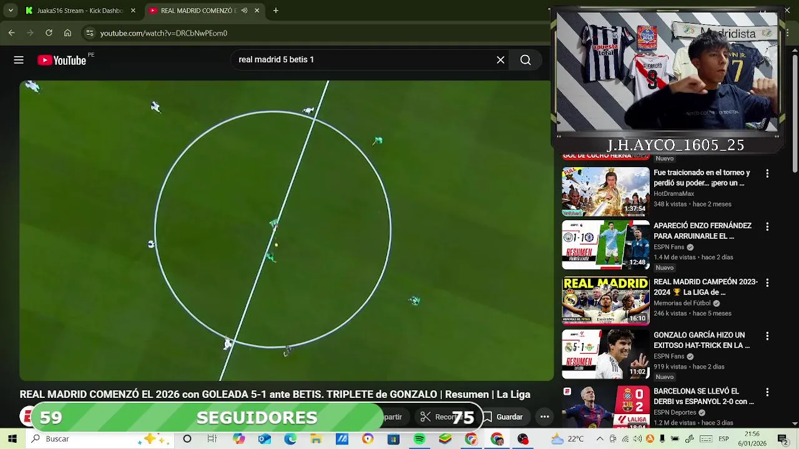Screen dimensions: 799x449
Task: Open thumbnail of 'APARECIÓ ENZO FERNÁNDEZ' video
Action: click(x=605, y=244)
